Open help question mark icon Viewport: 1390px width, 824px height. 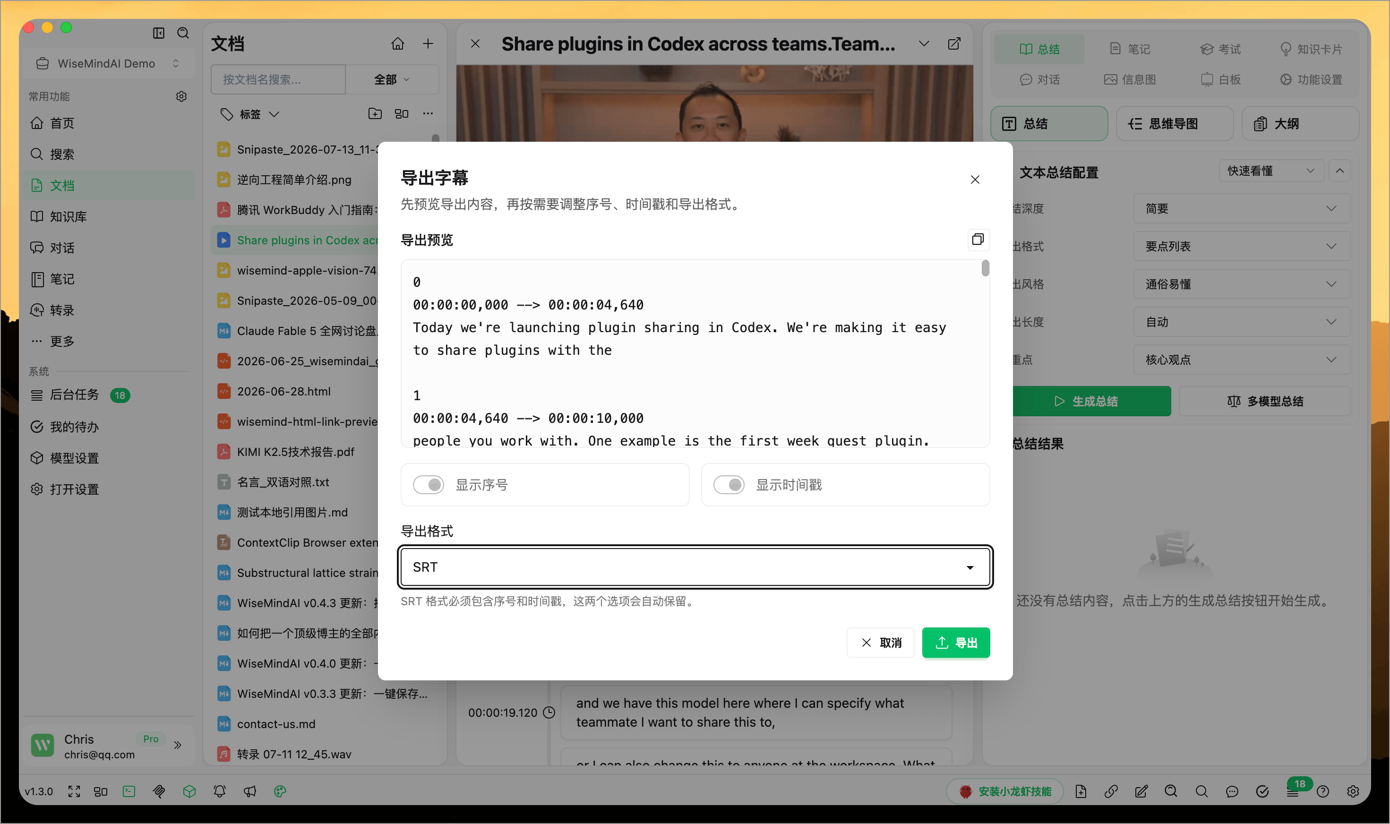pyautogui.click(x=1323, y=792)
